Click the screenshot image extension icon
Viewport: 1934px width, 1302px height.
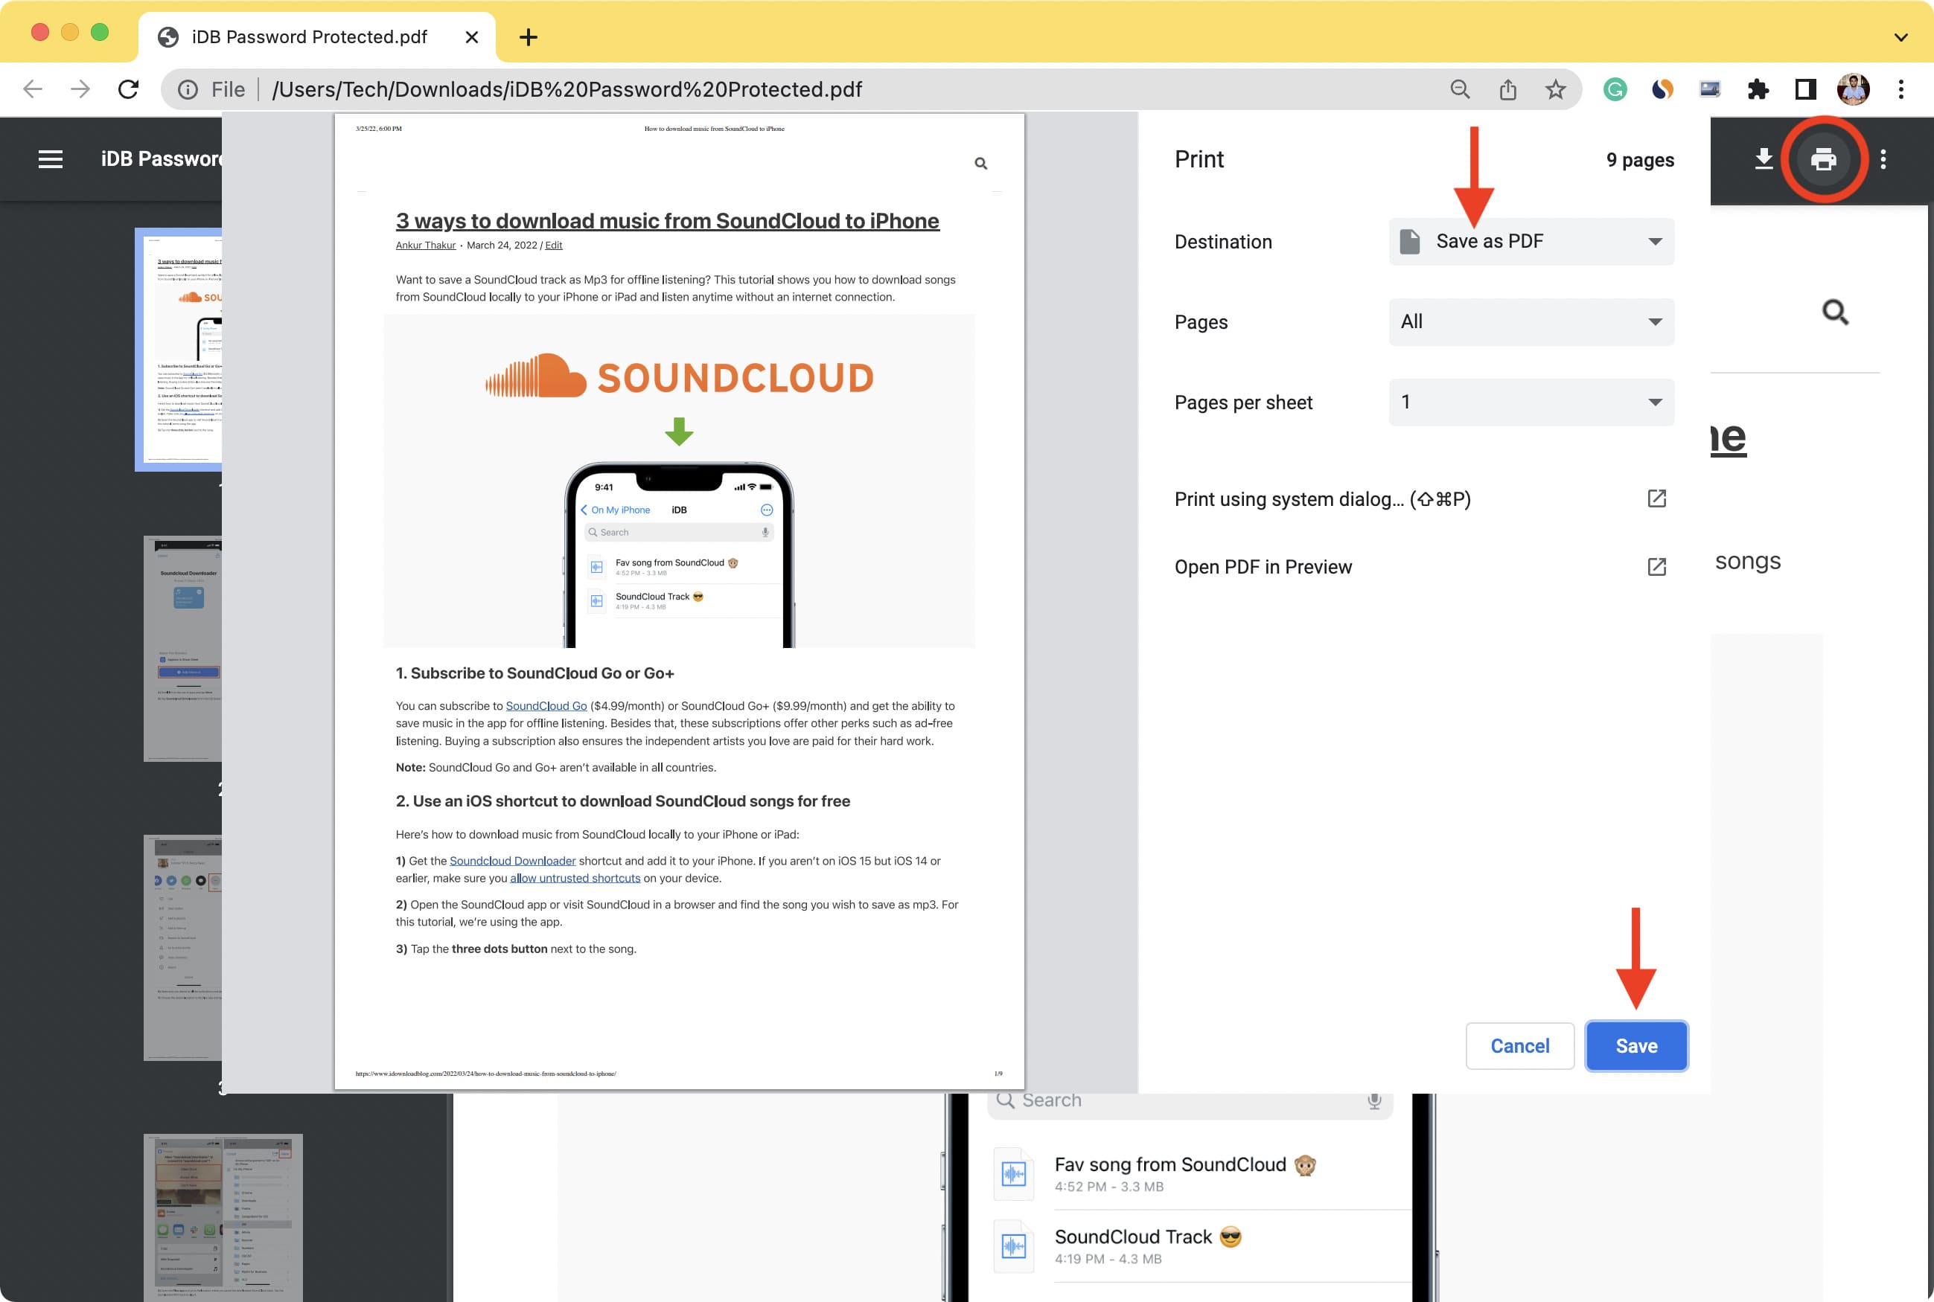pos(1710,89)
